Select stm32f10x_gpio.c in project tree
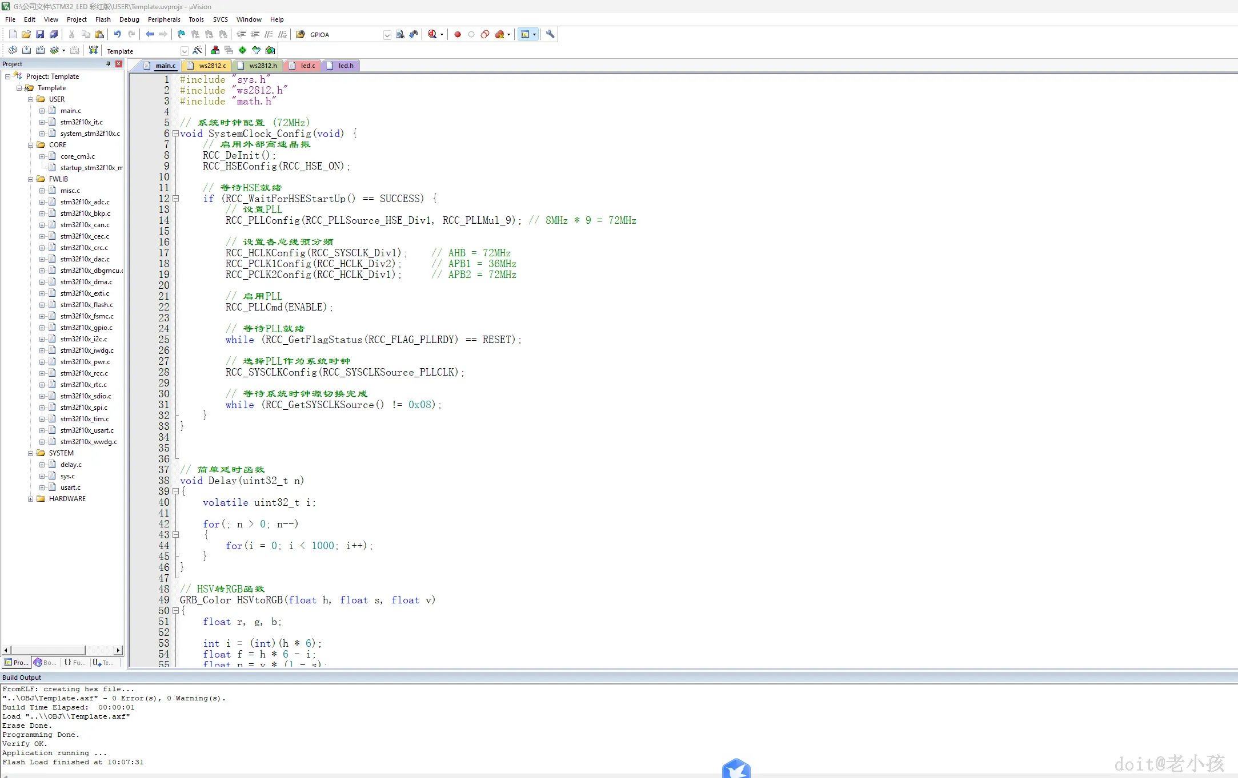 tap(86, 328)
